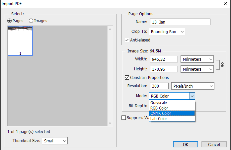Open the Height units dropdown

[x=197, y=69]
